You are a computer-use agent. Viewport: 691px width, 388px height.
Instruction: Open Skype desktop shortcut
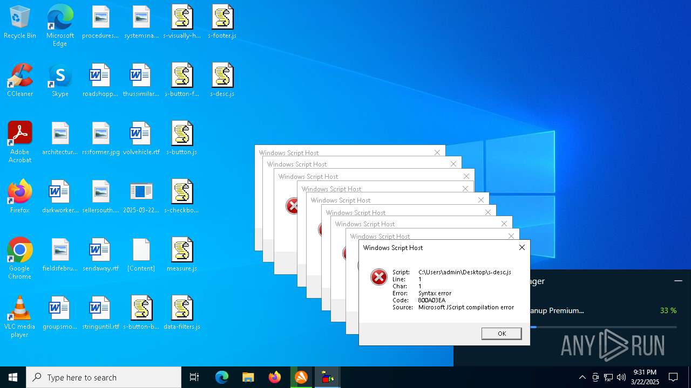(60, 80)
